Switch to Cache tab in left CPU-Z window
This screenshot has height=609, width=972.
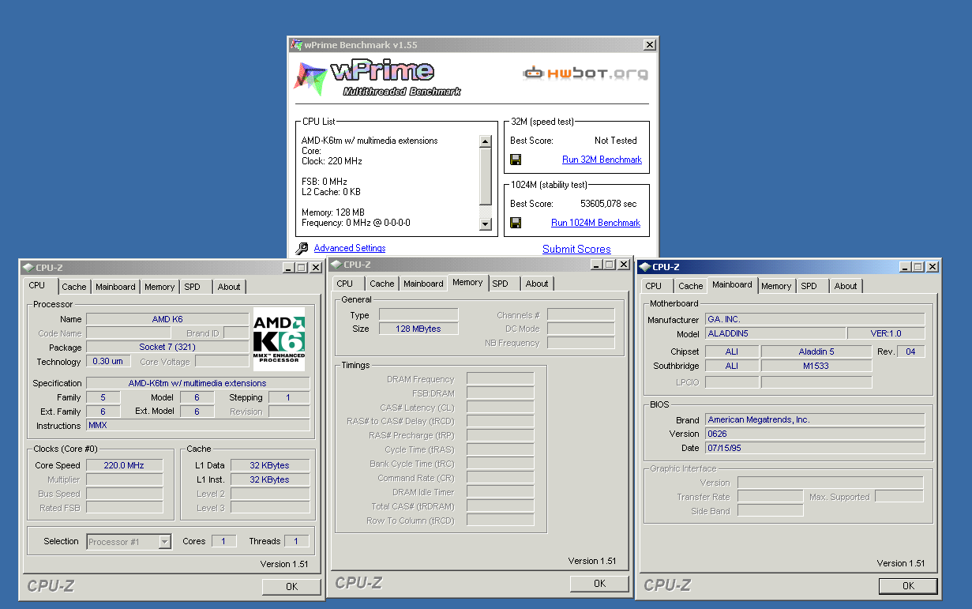coord(74,287)
